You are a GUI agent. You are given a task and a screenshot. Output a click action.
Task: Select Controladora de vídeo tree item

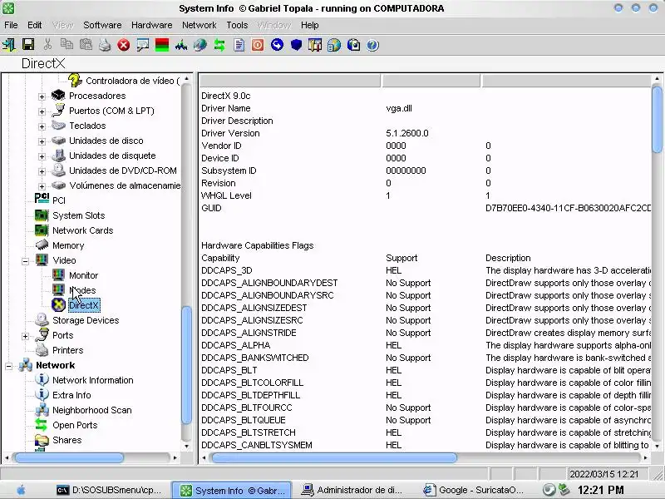132,81
